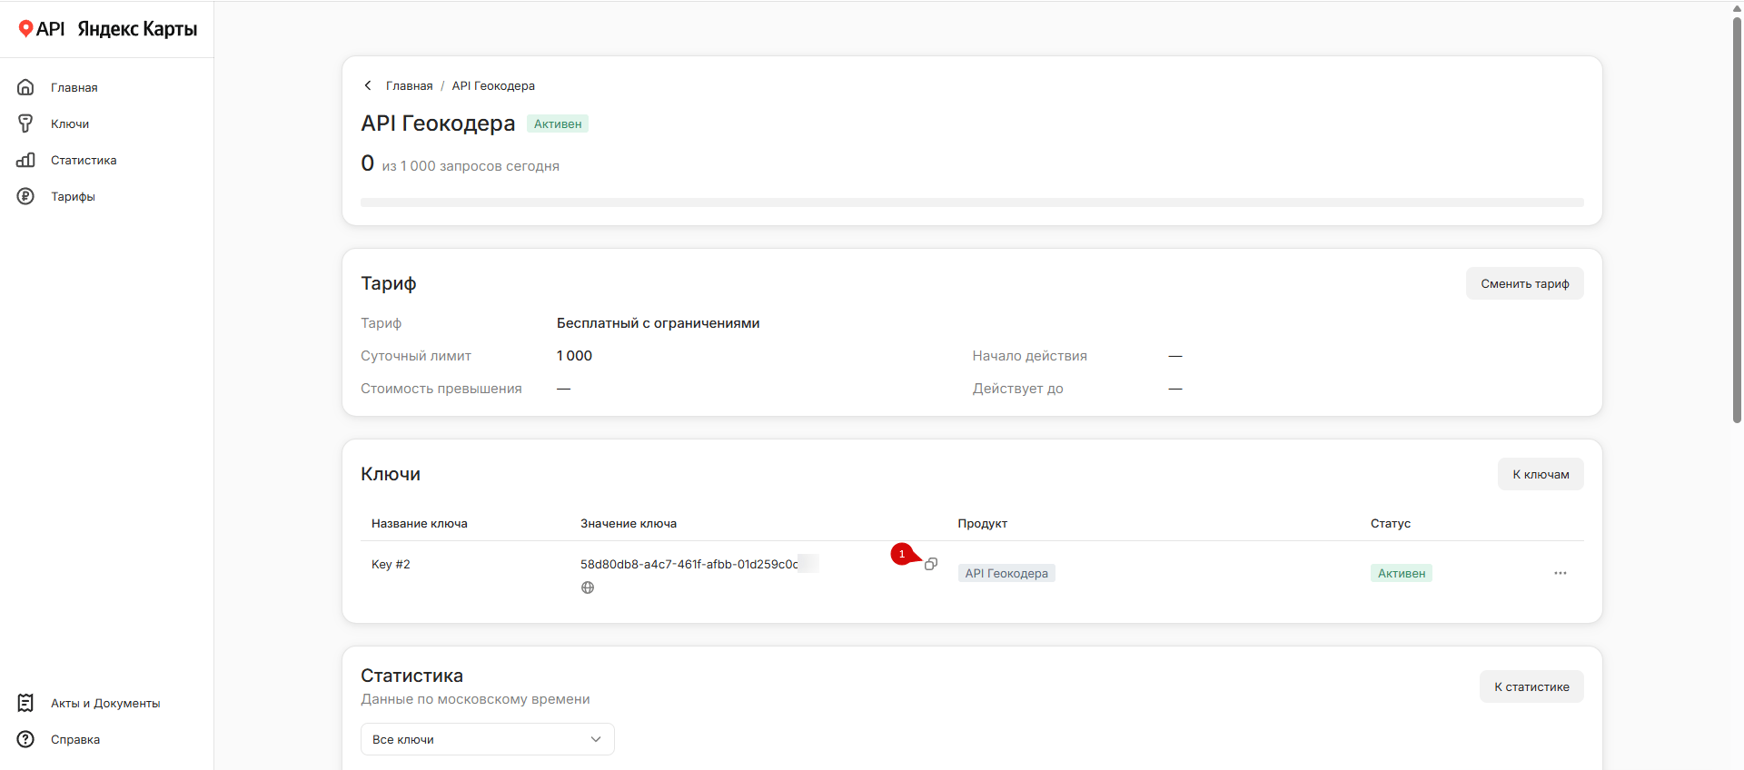The width and height of the screenshot is (1744, 770).
Task: Click the Начало действия label
Action: click(1030, 356)
